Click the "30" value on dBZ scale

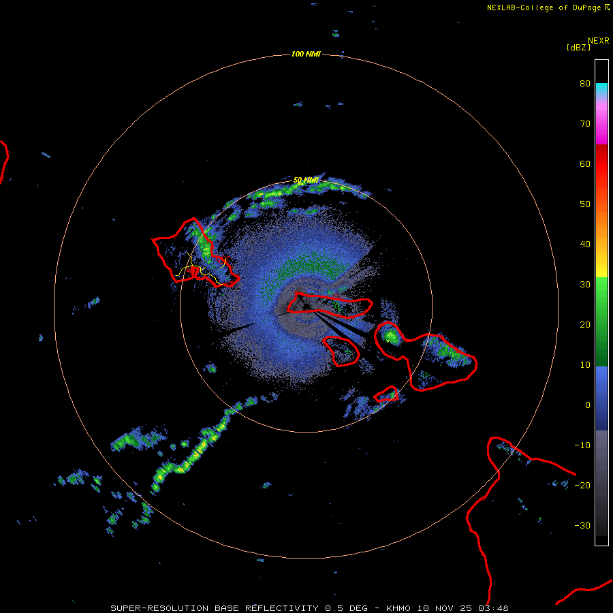[585, 284]
